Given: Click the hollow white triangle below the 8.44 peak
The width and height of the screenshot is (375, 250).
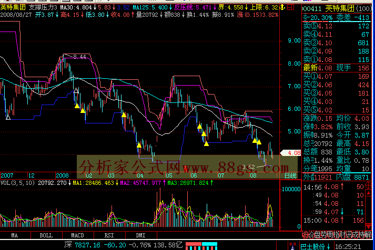Looking at the screenshot, I should (76, 90).
